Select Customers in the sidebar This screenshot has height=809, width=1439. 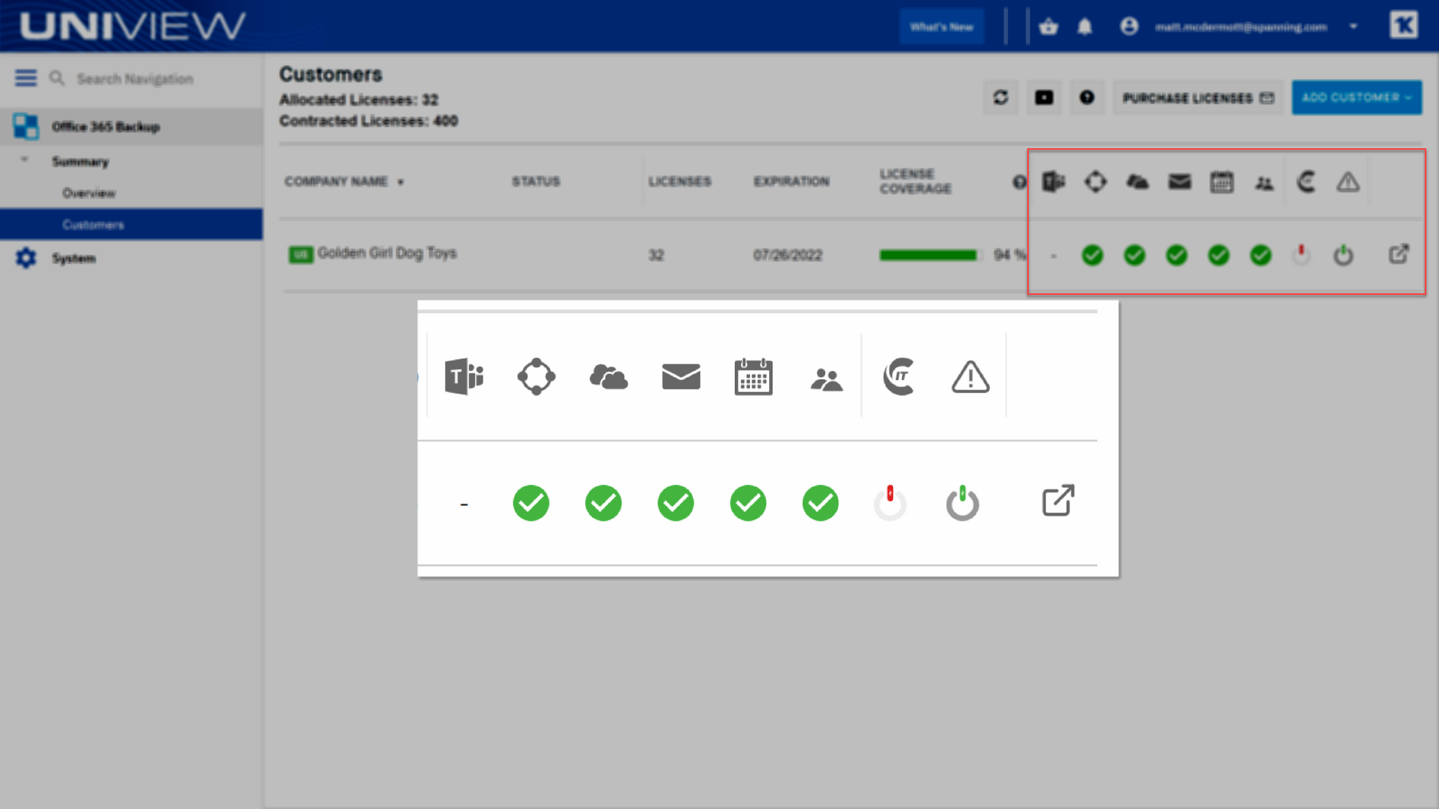click(x=131, y=224)
